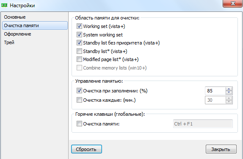The width and height of the screenshot is (243, 159).
Task: Decrease the 85 percent threshold value
Action: click(229, 92)
